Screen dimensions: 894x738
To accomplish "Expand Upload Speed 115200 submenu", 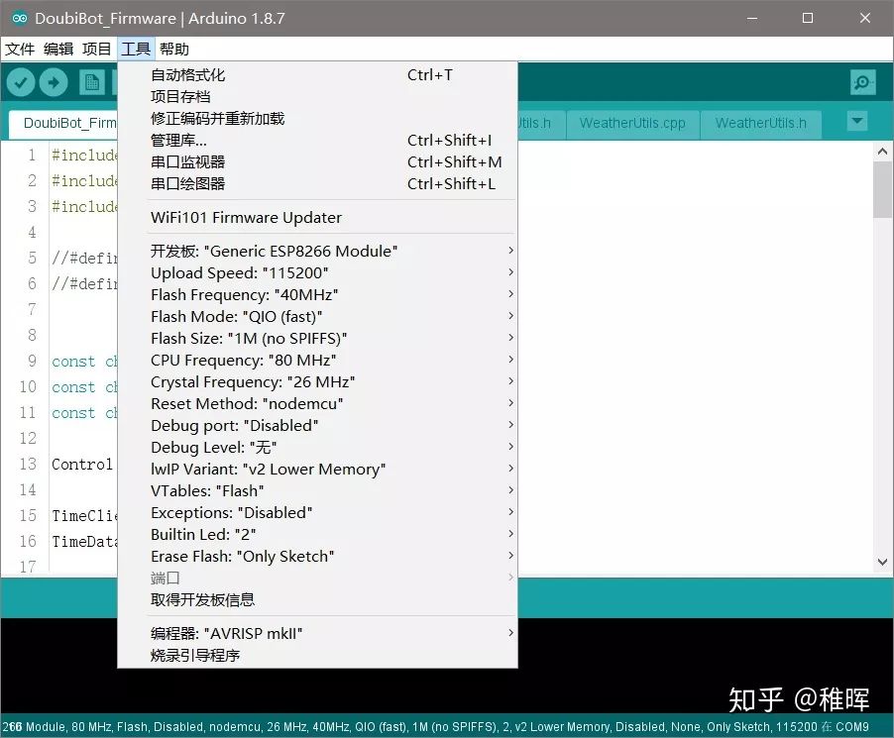I will tap(317, 272).
